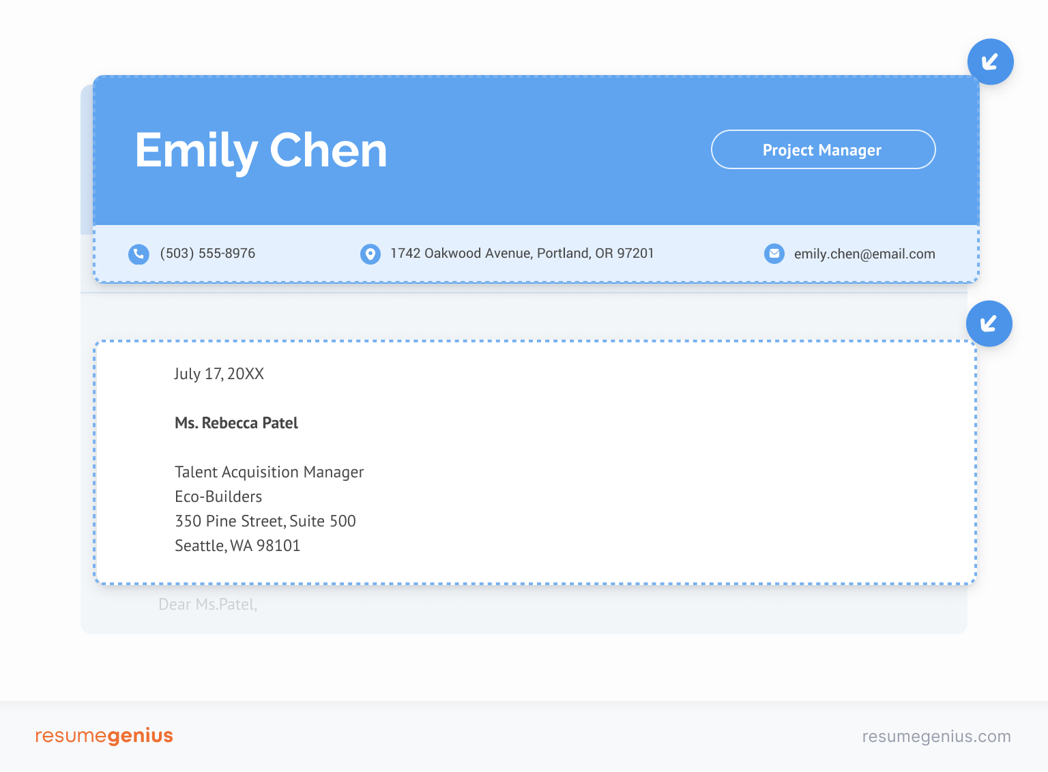Click the envelope icon beside emily.chen@email.com
This screenshot has height=772, width=1048.
tap(774, 254)
